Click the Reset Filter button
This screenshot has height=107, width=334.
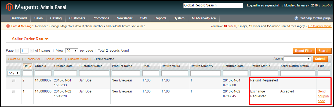(x=304, y=51)
